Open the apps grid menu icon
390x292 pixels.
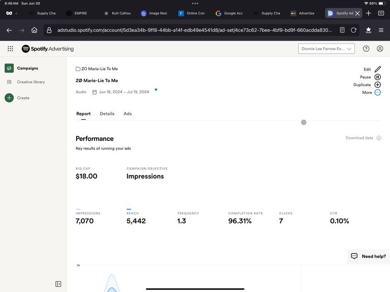tap(10, 49)
